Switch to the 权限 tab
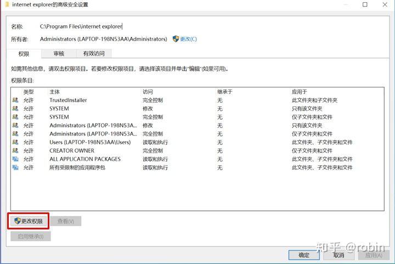 [24, 54]
